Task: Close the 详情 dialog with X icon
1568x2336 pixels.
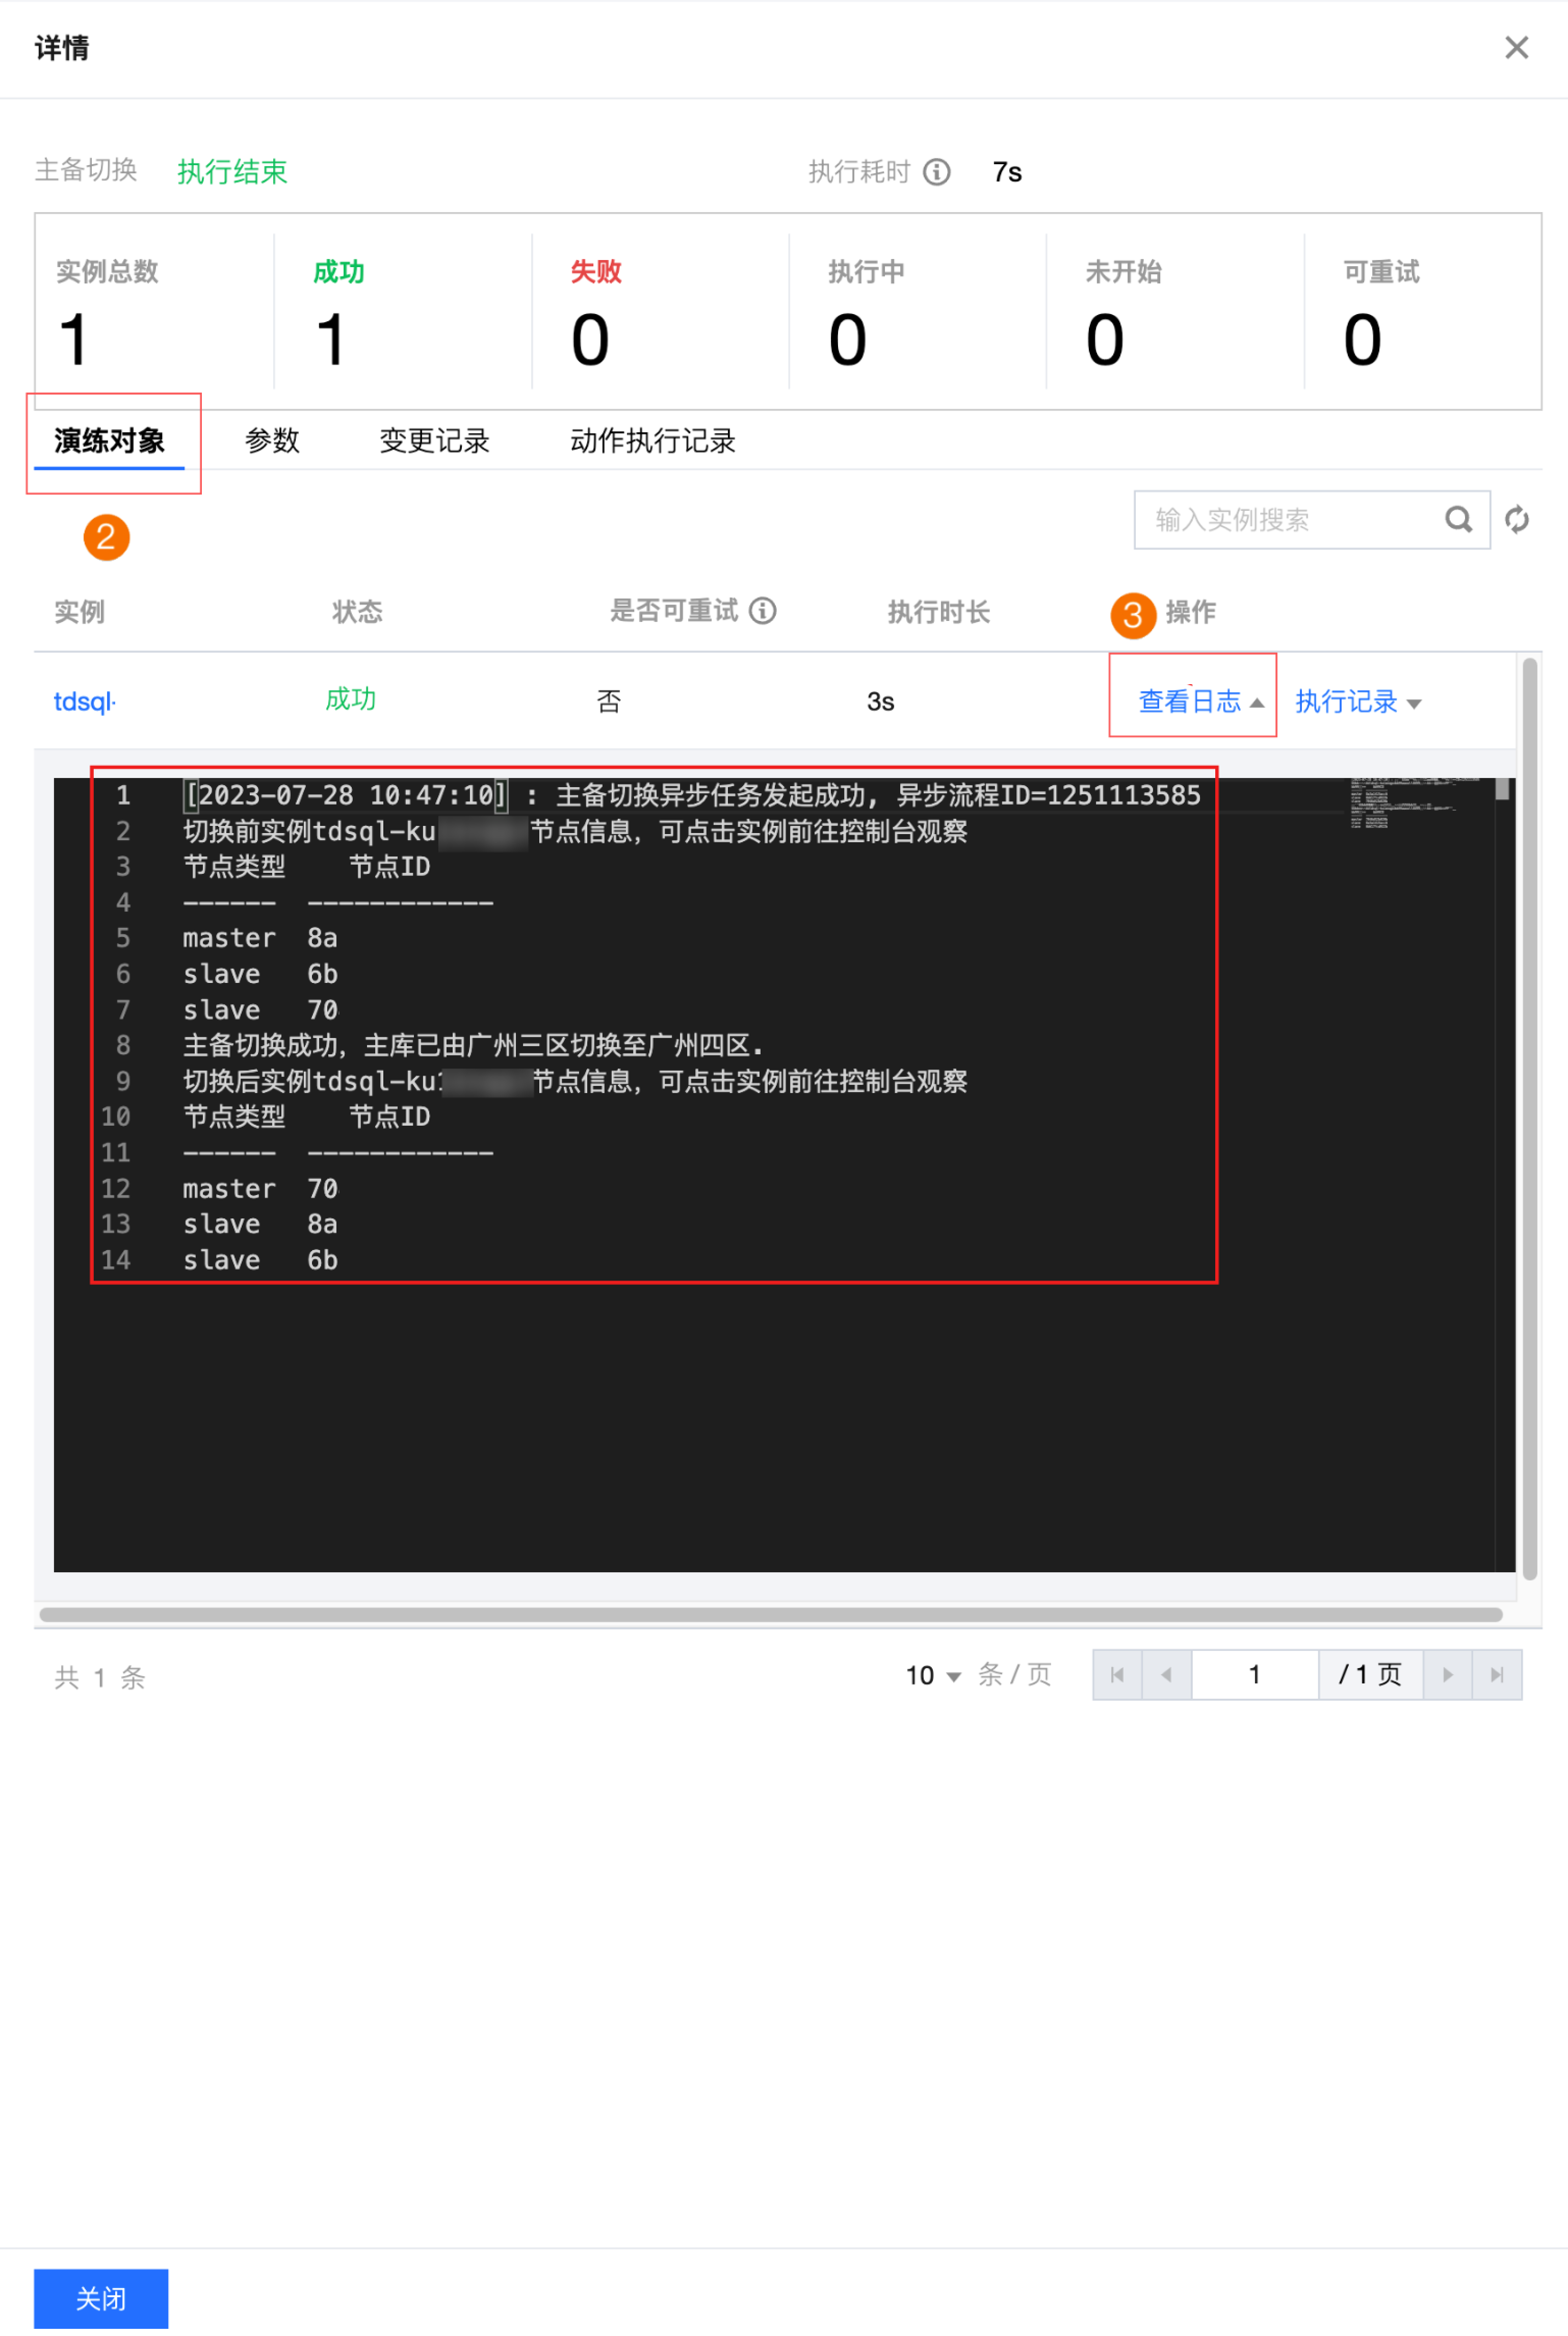Action: pos(1516,47)
